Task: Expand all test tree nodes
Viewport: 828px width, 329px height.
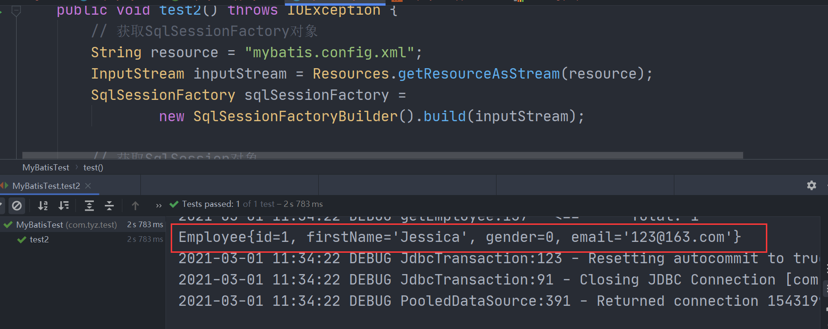Action: (89, 205)
